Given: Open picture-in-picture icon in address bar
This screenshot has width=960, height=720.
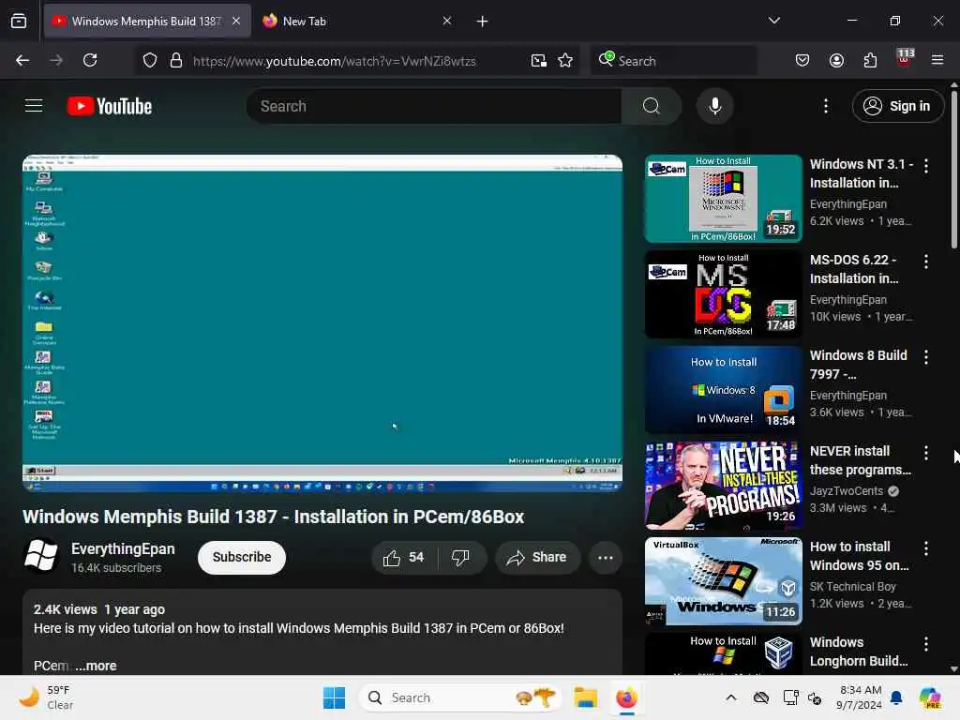Looking at the screenshot, I should coord(539,61).
